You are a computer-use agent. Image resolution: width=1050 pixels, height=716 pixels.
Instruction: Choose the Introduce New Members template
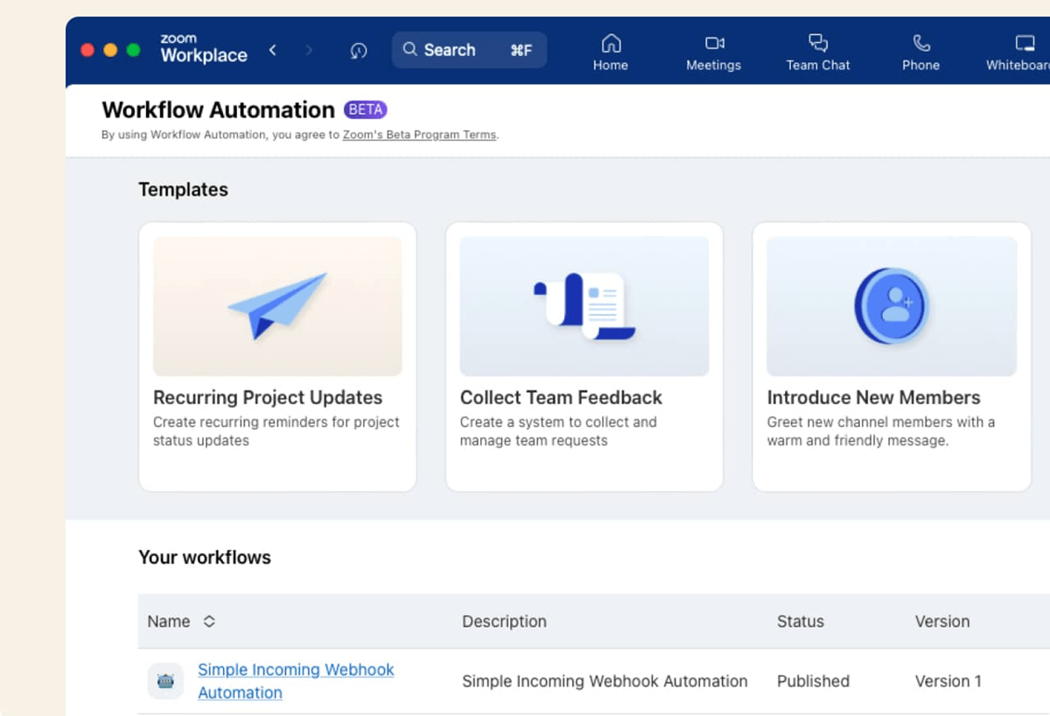click(x=891, y=356)
